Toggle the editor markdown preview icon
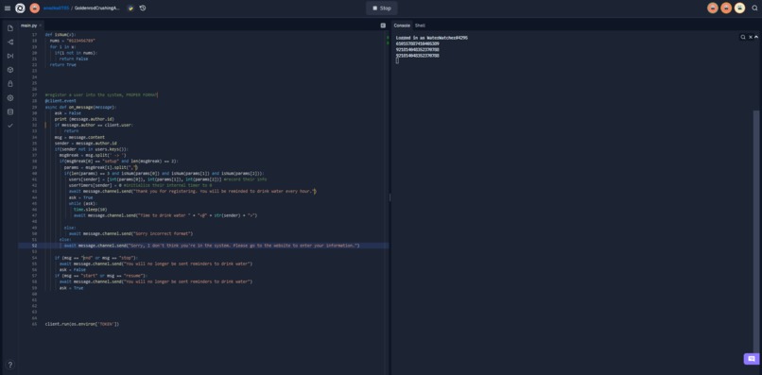This screenshot has height=375, width=762. point(383,26)
